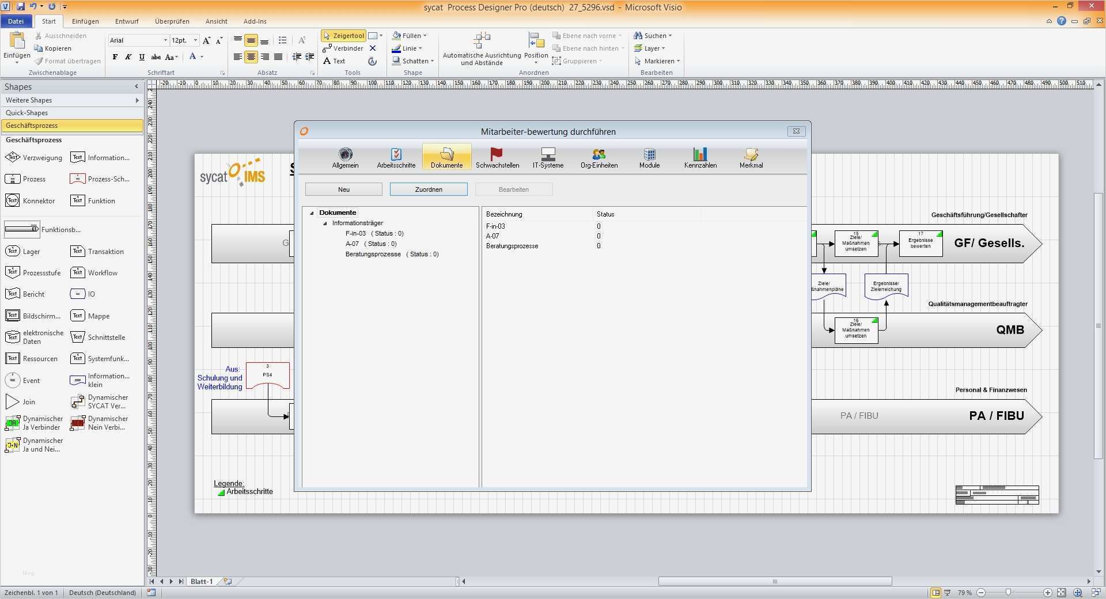Screen dimensions: 1106x599
Task: Select the Verzweigung shape in stencil
Action: pyautogui.click(x=34, y=158)
